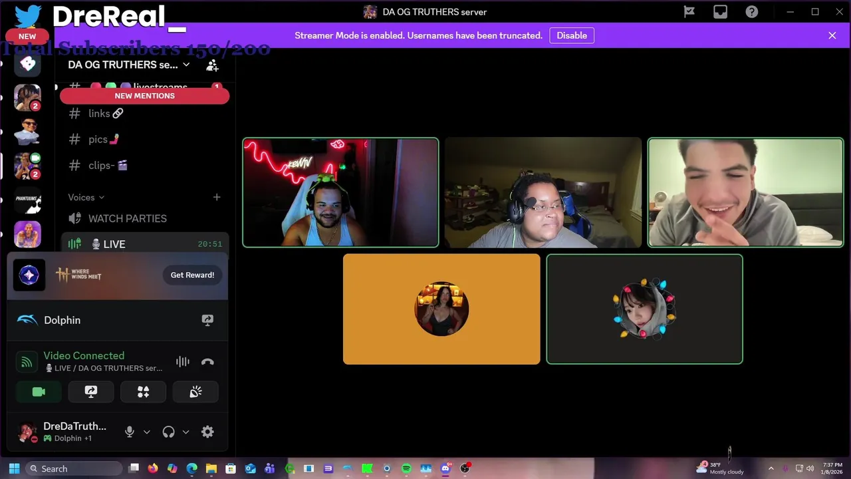This screenshot has width=851, height=479.
Task: Toggle noise suppression waveform icon
Action: click(x=182, y=362)
